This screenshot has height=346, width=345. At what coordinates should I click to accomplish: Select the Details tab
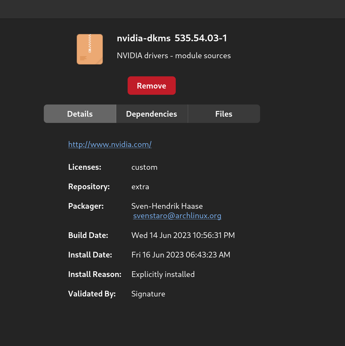(80, 114)
